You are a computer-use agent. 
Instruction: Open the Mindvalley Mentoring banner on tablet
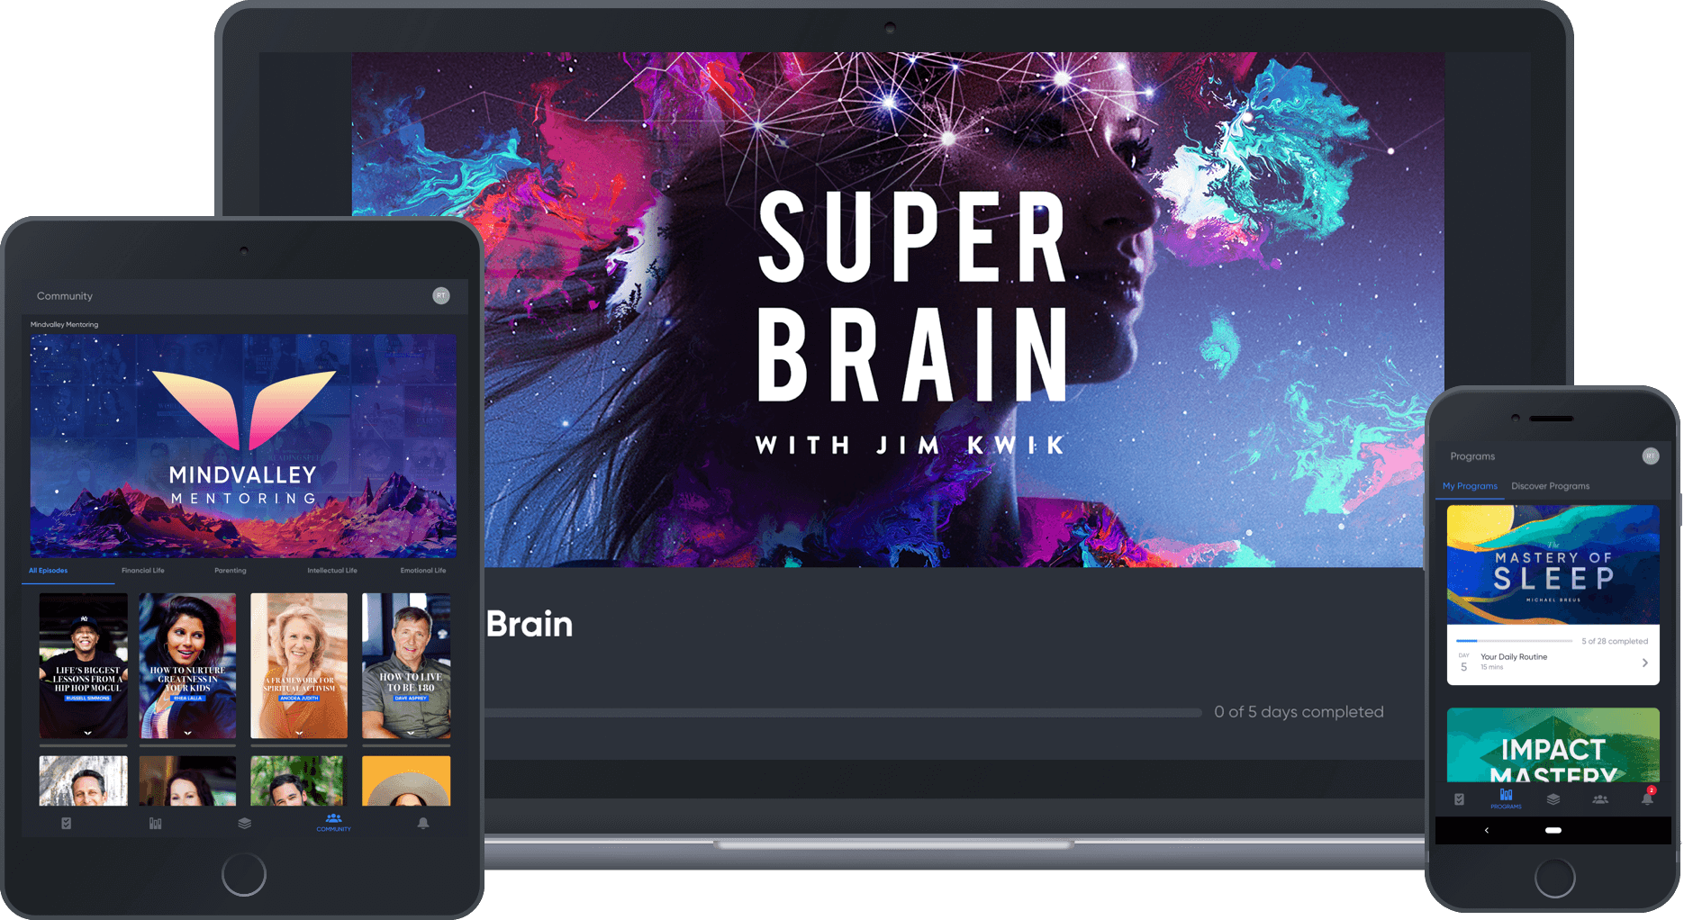[x=243, y=446]
